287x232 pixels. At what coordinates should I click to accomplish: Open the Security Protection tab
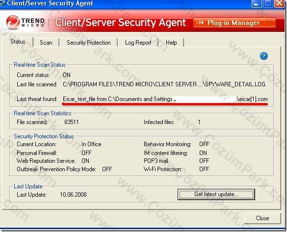coord(89,43)
